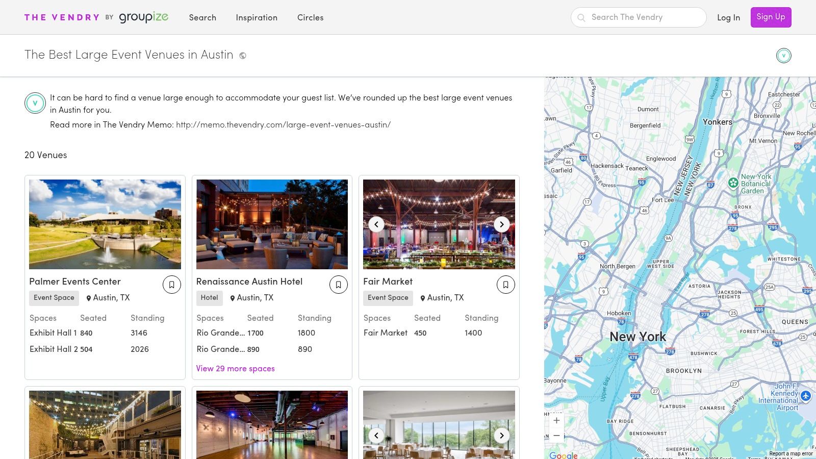Click the BROOKLYN label on map
The width and height of the screenshot is (816, 459).
point(684,371)
